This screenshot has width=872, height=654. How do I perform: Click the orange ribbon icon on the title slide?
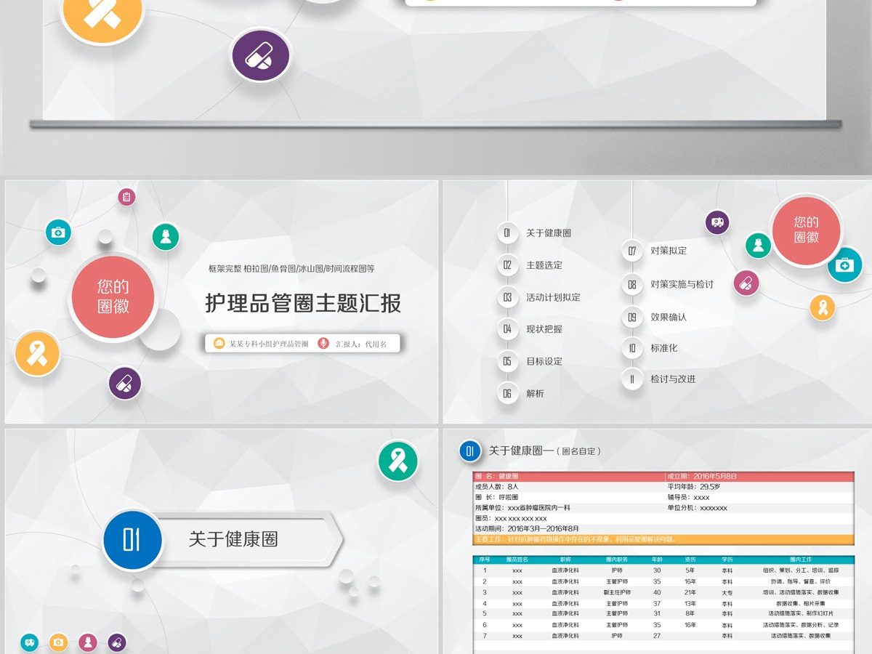[37, 354]
